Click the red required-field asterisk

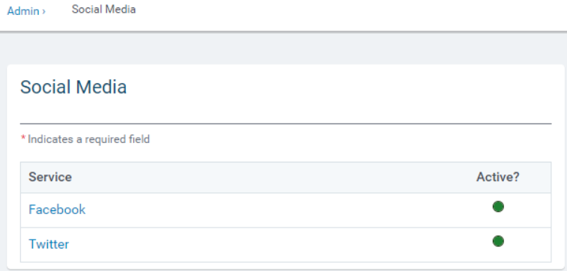click(23, 138)
